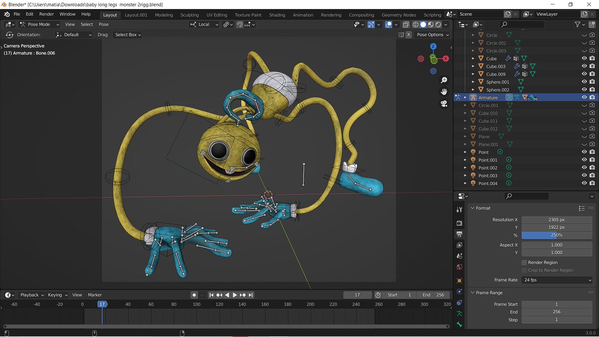Open the Keying dropdown in timeline
The image size is (599, 337).
tap(57, 295)
